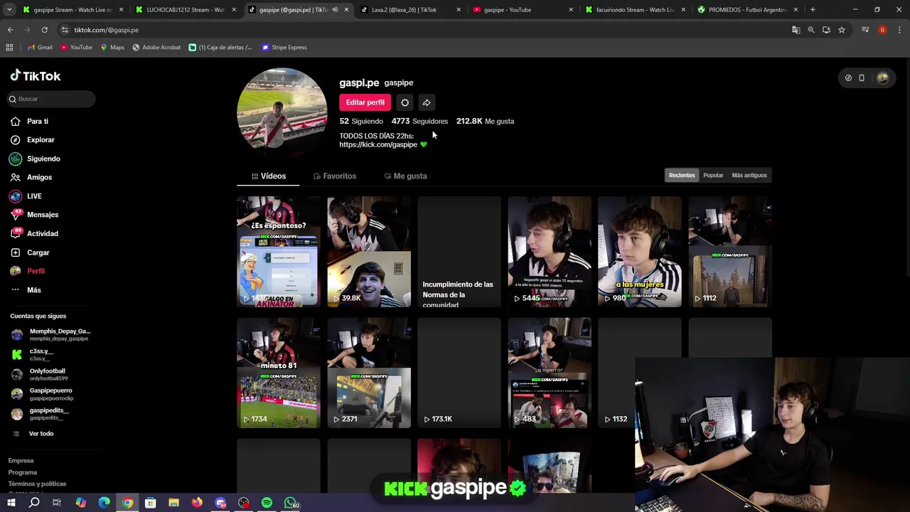Open the Windows Start menu

(11, 503)
